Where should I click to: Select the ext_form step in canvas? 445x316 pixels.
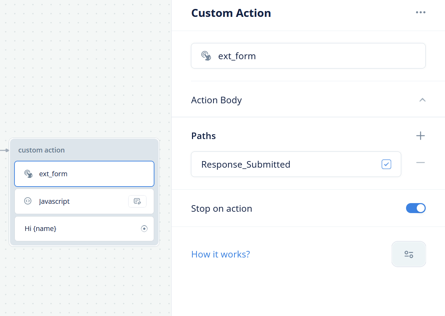pyautogui.click(x=84, y=174)
